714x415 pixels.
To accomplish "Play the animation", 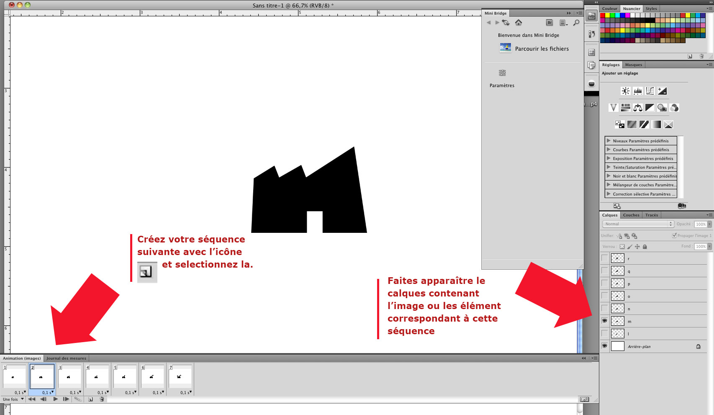I will click(55, 400).
